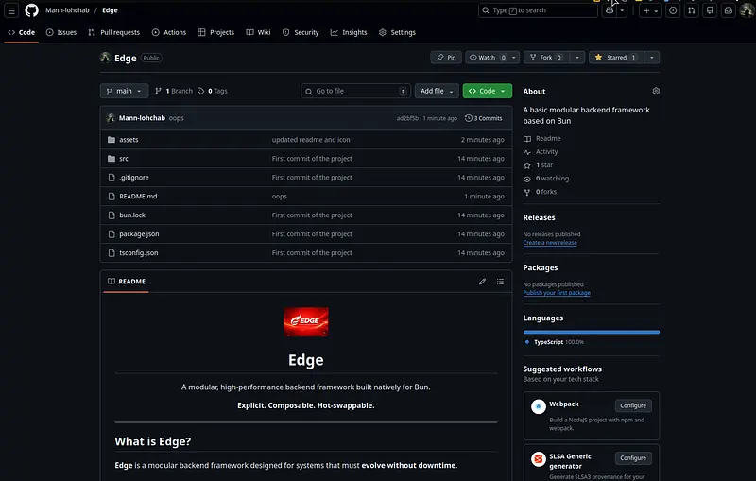Unstar the repository with Starred button
The height and width of the screenshot is (481, 756).
(615, 58)
